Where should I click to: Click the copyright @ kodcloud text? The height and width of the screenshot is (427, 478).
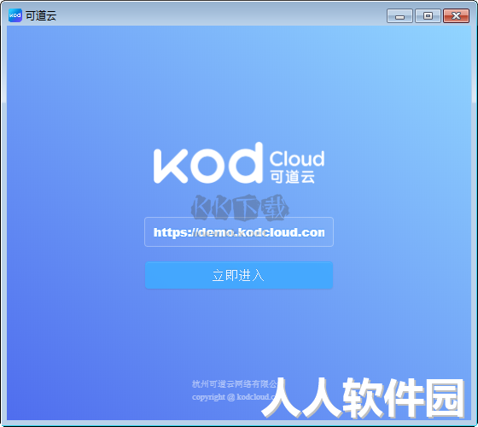(x=234, y=397)
